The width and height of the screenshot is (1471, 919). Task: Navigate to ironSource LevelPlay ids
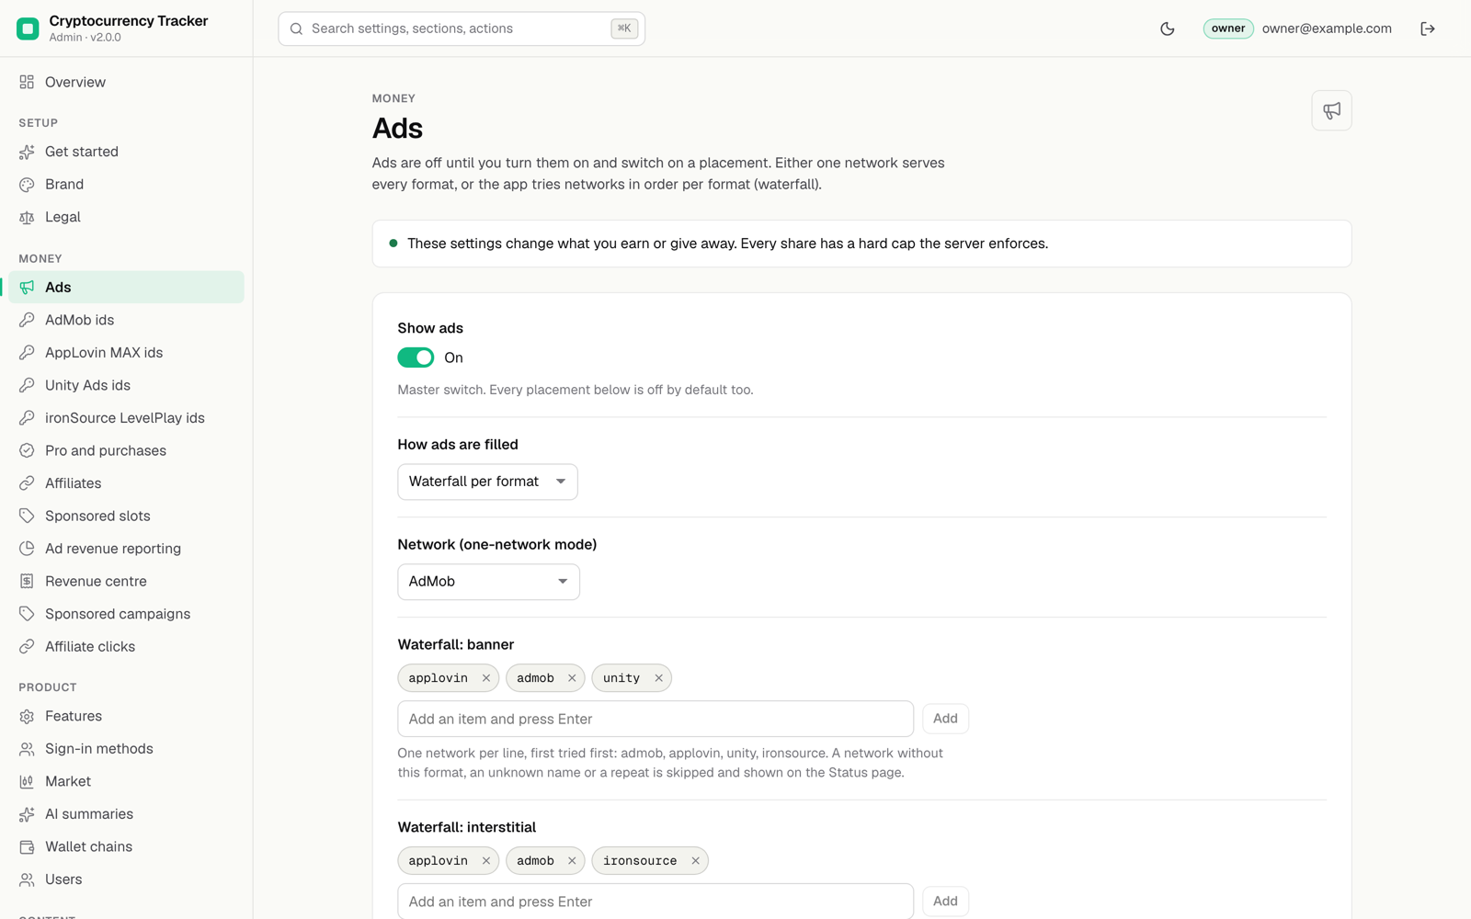[x=126, y=418]
